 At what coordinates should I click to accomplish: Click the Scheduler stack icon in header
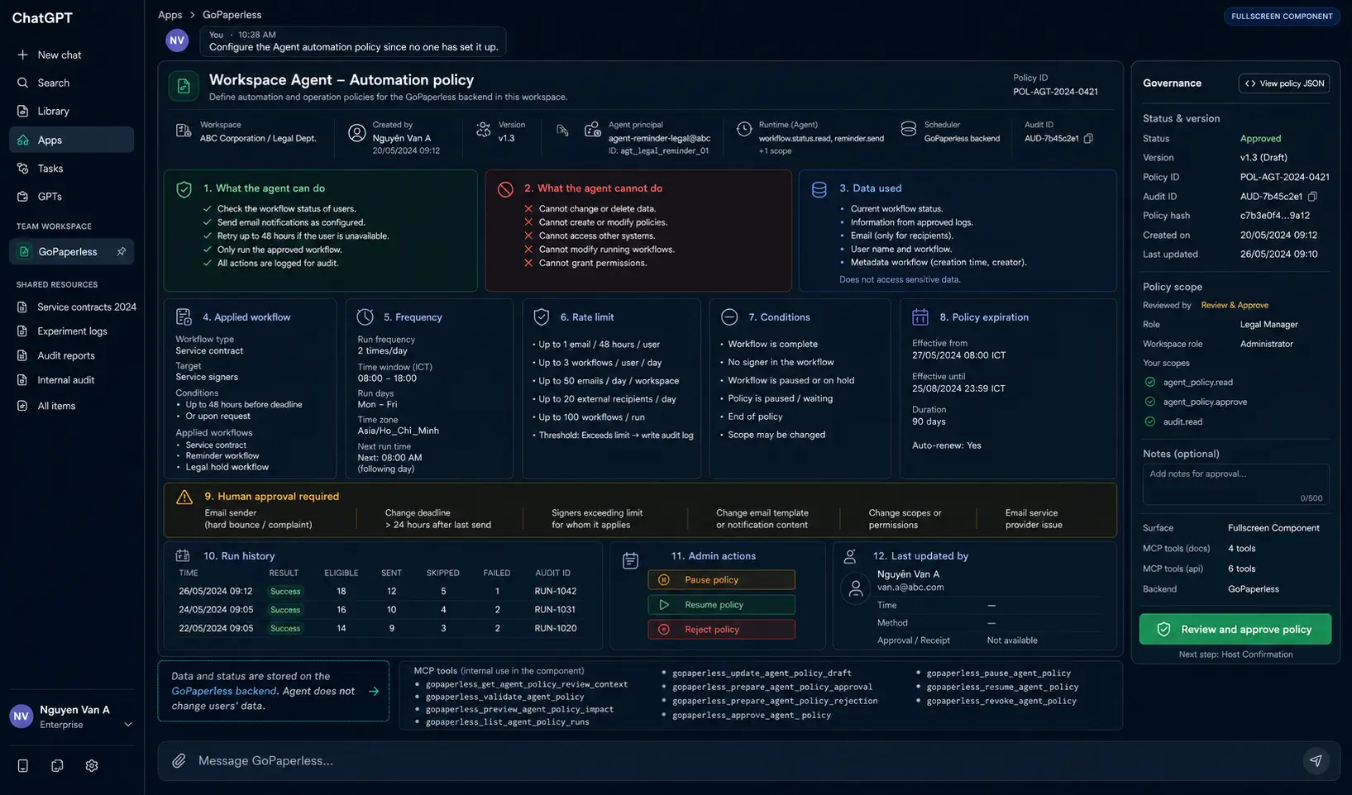click(908, 129)
